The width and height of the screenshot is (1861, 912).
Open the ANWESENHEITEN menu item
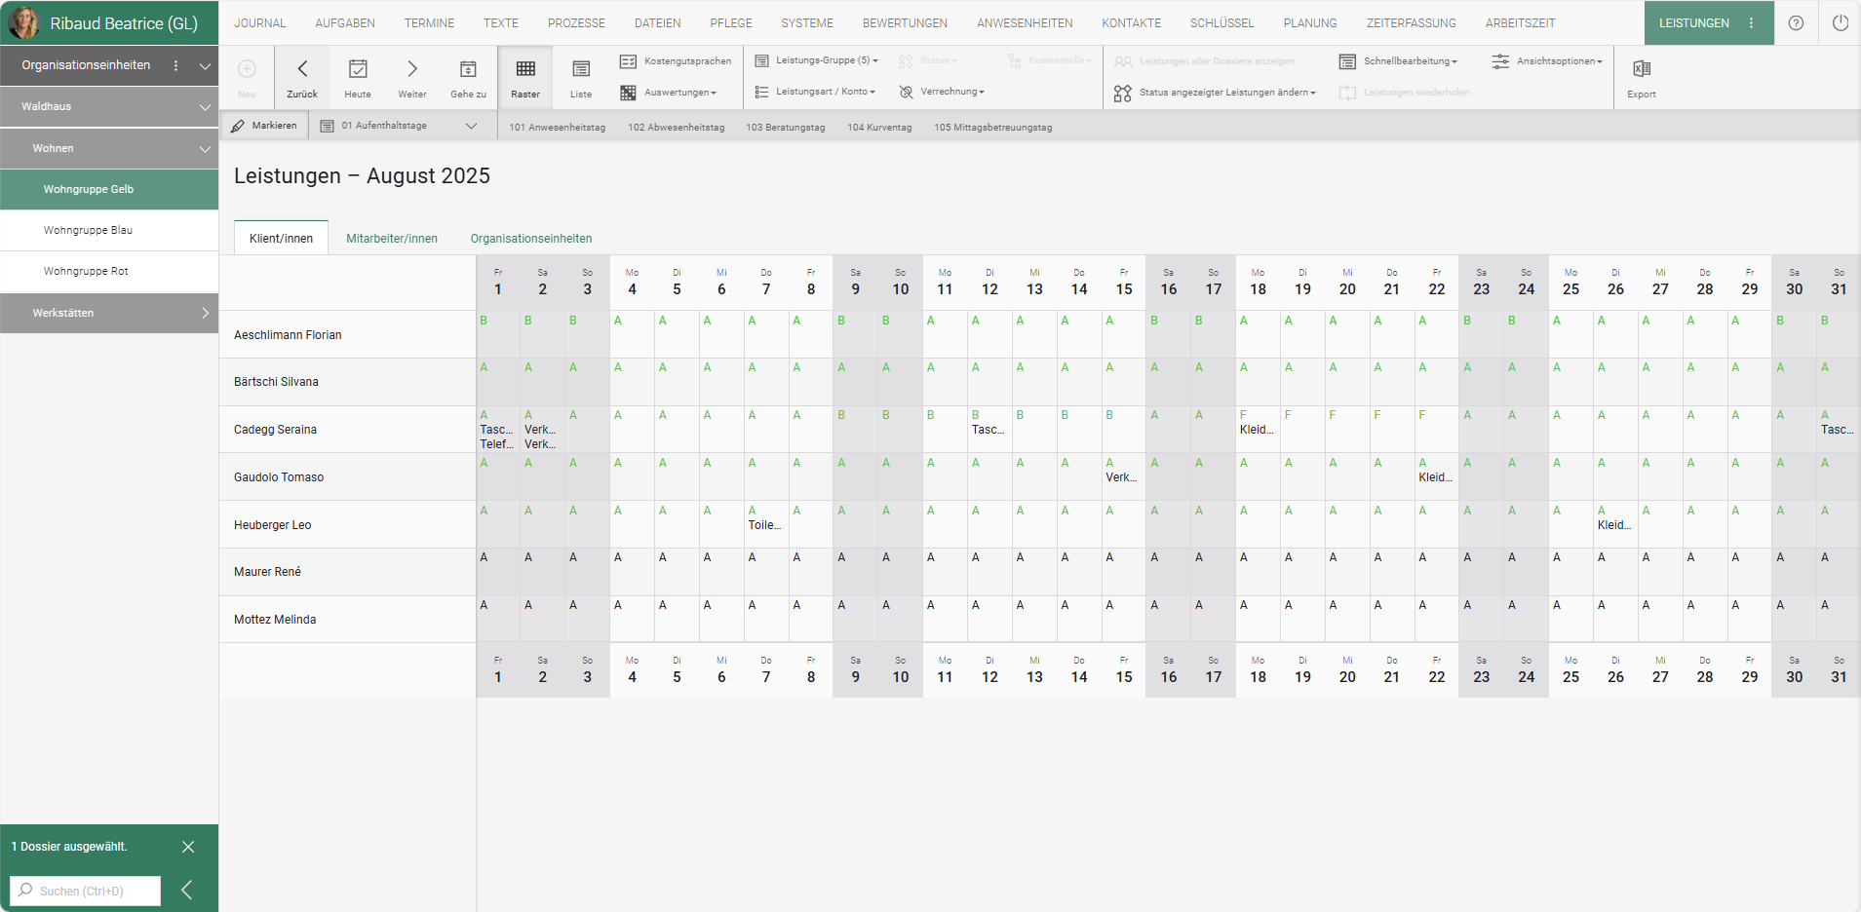(1025, 23)
